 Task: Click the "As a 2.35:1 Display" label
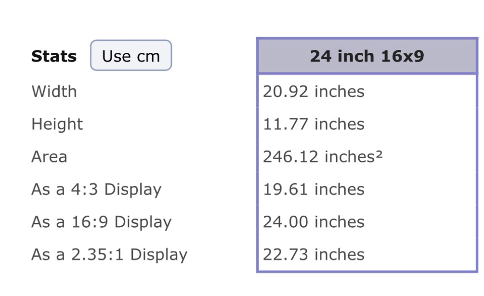coord(109,255)
